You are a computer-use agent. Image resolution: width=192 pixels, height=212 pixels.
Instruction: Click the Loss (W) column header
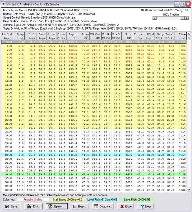tap(84, 36)
